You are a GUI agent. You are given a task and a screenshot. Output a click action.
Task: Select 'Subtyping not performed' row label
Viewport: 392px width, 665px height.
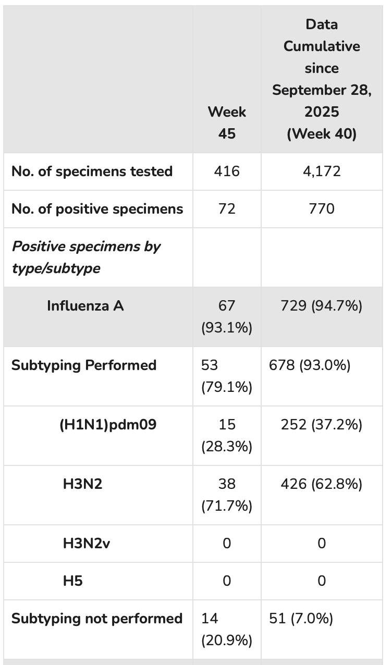pyautogui.click(x=97, y=619)
